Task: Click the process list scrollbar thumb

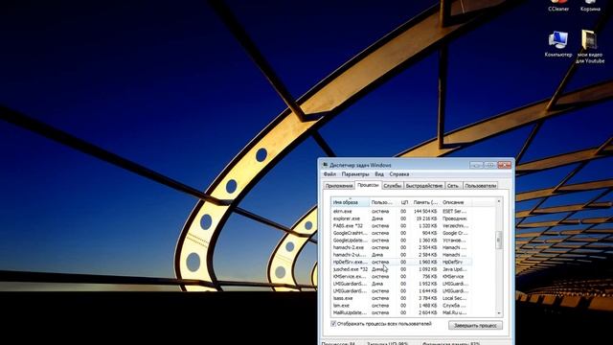Action: tap(498, 240)
